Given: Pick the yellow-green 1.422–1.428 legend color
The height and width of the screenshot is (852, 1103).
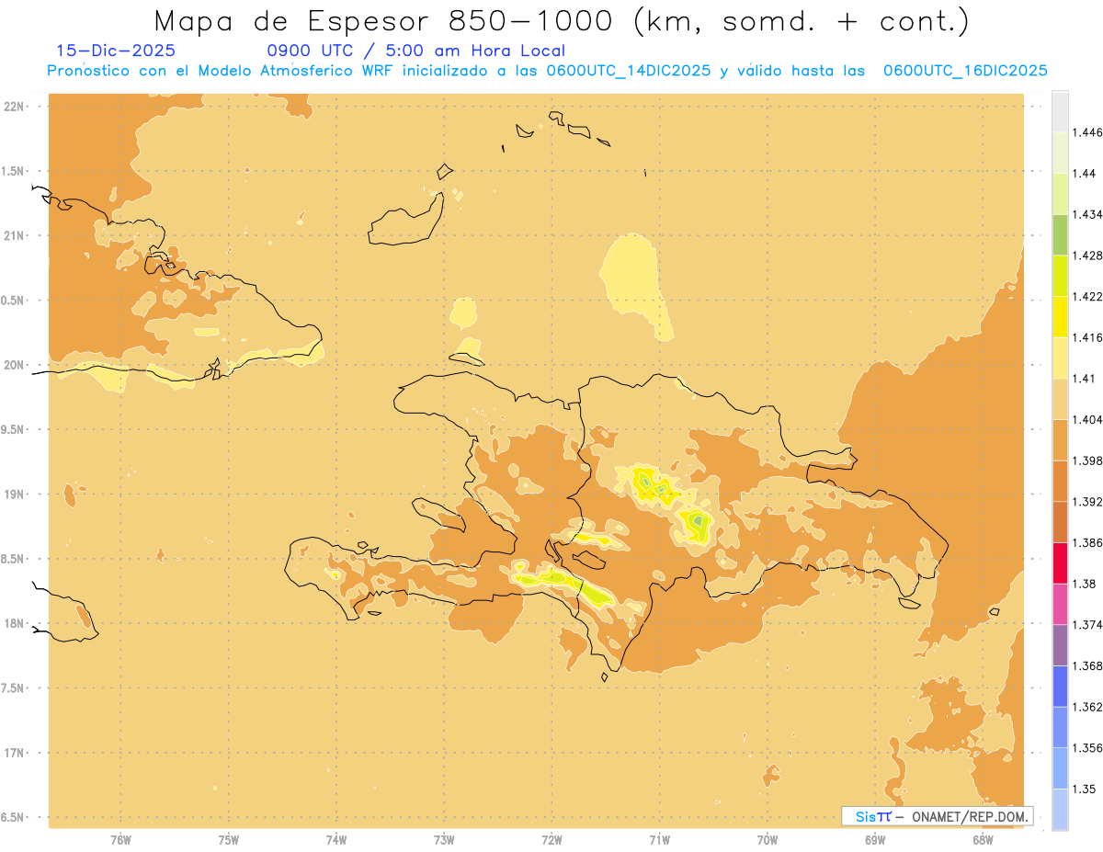Looking at the screenshot, I should [1060, 276].
